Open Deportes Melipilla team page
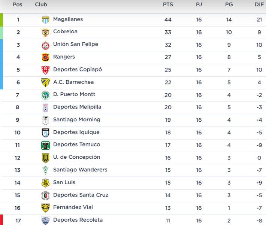 pyautogui.click(x=77, y=107)
